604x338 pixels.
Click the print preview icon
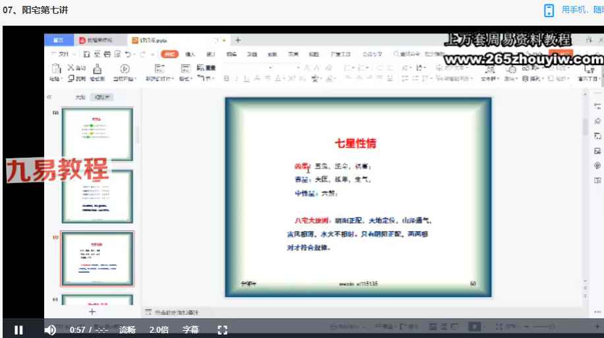[117, 54]
